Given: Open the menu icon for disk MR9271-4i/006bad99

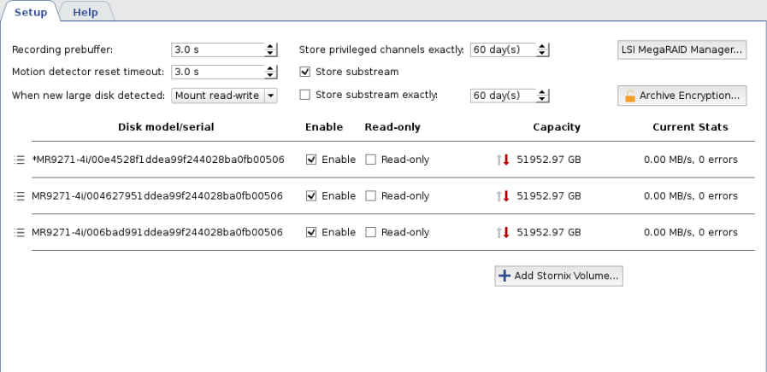Looking at the screenshot, I should [20, 232].
